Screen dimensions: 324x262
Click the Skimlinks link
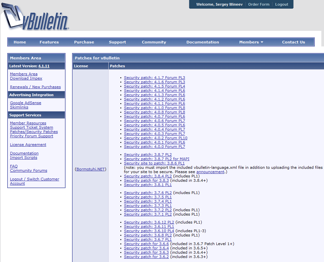(x=19, y=107)
